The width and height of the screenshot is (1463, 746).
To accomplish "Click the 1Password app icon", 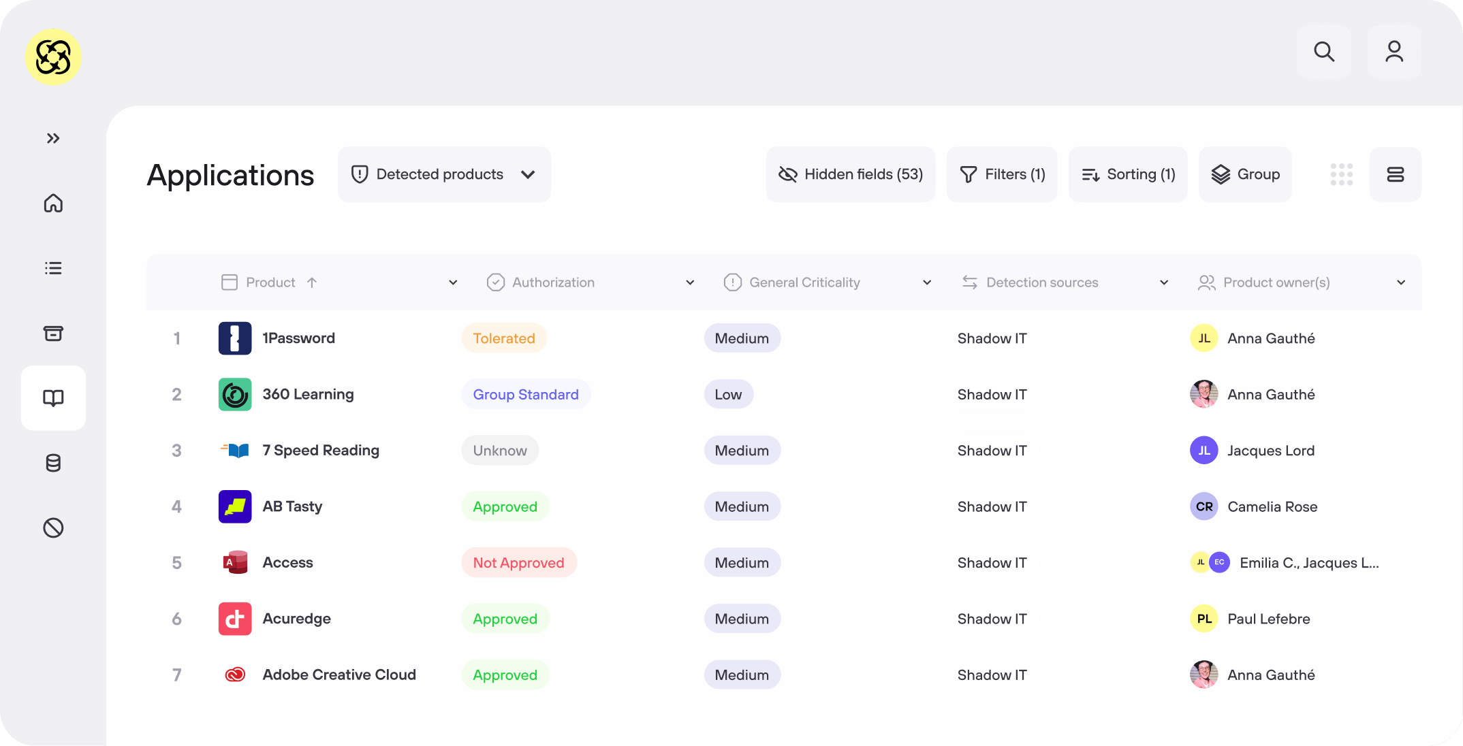I will coord(235,338).
